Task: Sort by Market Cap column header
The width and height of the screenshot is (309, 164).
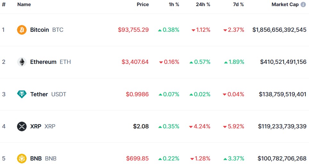Action: click(285, 4)
